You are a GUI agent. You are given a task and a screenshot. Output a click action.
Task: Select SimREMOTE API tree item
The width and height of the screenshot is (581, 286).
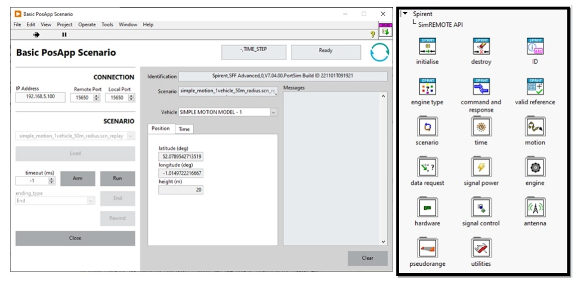pyautogui.click(x=440, y=25)
